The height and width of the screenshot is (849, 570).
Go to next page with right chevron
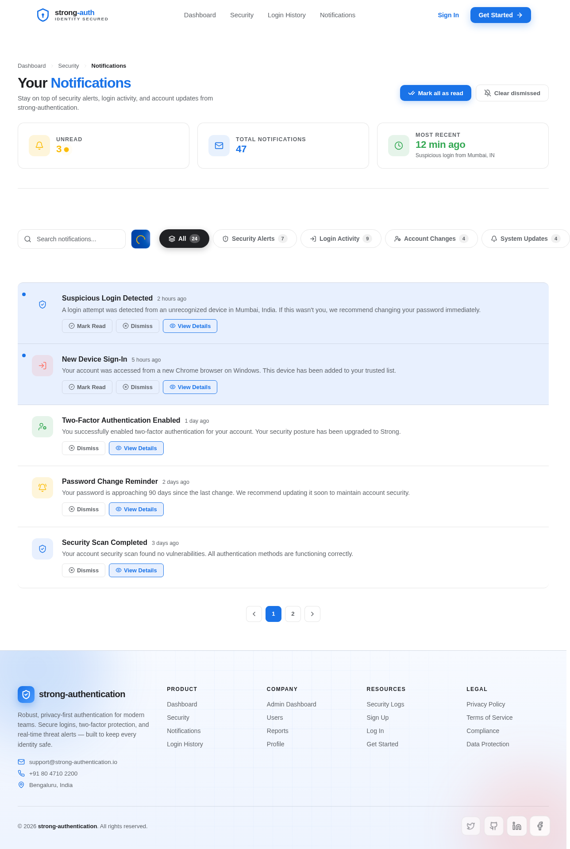312,614
